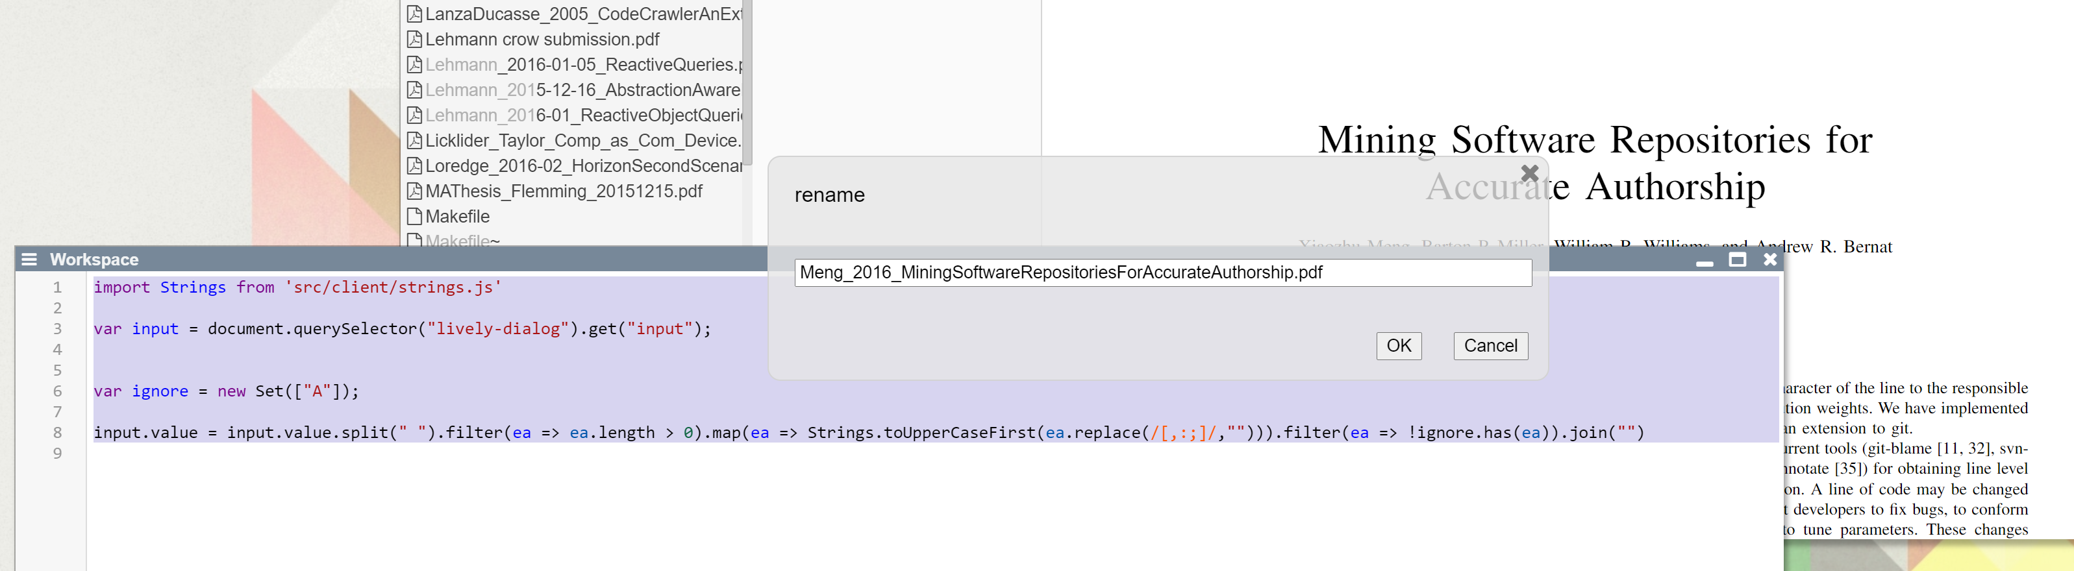Minimize the Workspace window
The image size is (2074, 571).
pyautogui.click(x=1704, y=261)
